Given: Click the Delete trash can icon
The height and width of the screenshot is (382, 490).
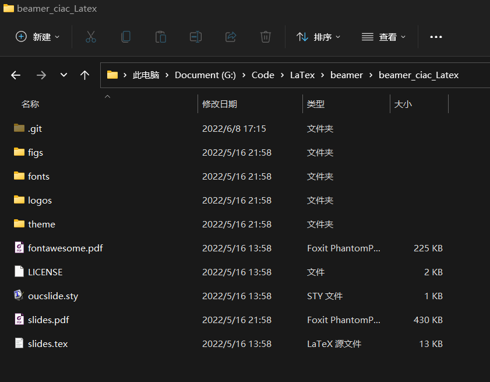Looking at the screenshot, I should click(x=265, y=37).
